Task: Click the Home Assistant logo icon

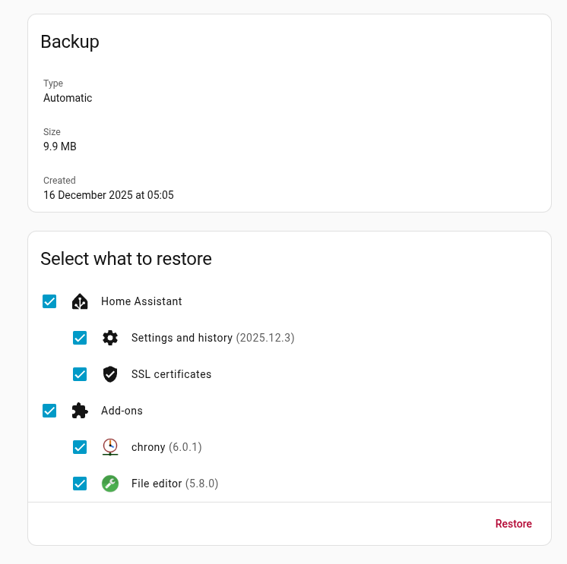Action: point(80,301)
